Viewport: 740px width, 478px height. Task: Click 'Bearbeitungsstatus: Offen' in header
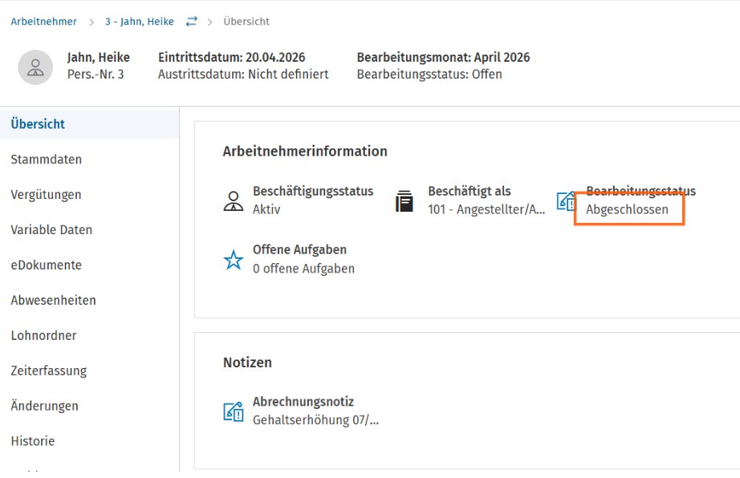(429, 74)
